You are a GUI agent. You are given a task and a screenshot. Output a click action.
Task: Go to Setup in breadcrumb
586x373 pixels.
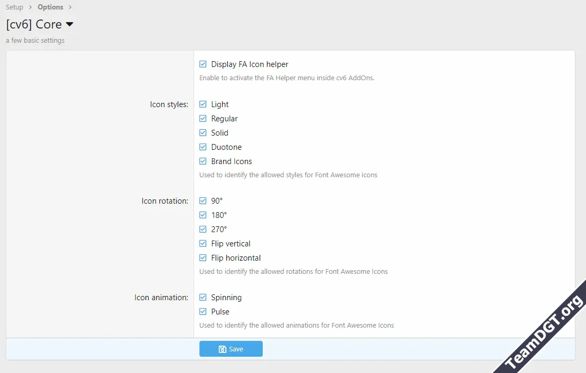[14, 7]
